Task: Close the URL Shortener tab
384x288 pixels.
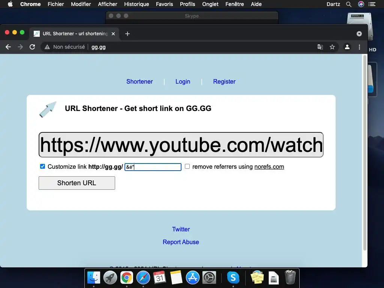Action: [x=113, y=33]
